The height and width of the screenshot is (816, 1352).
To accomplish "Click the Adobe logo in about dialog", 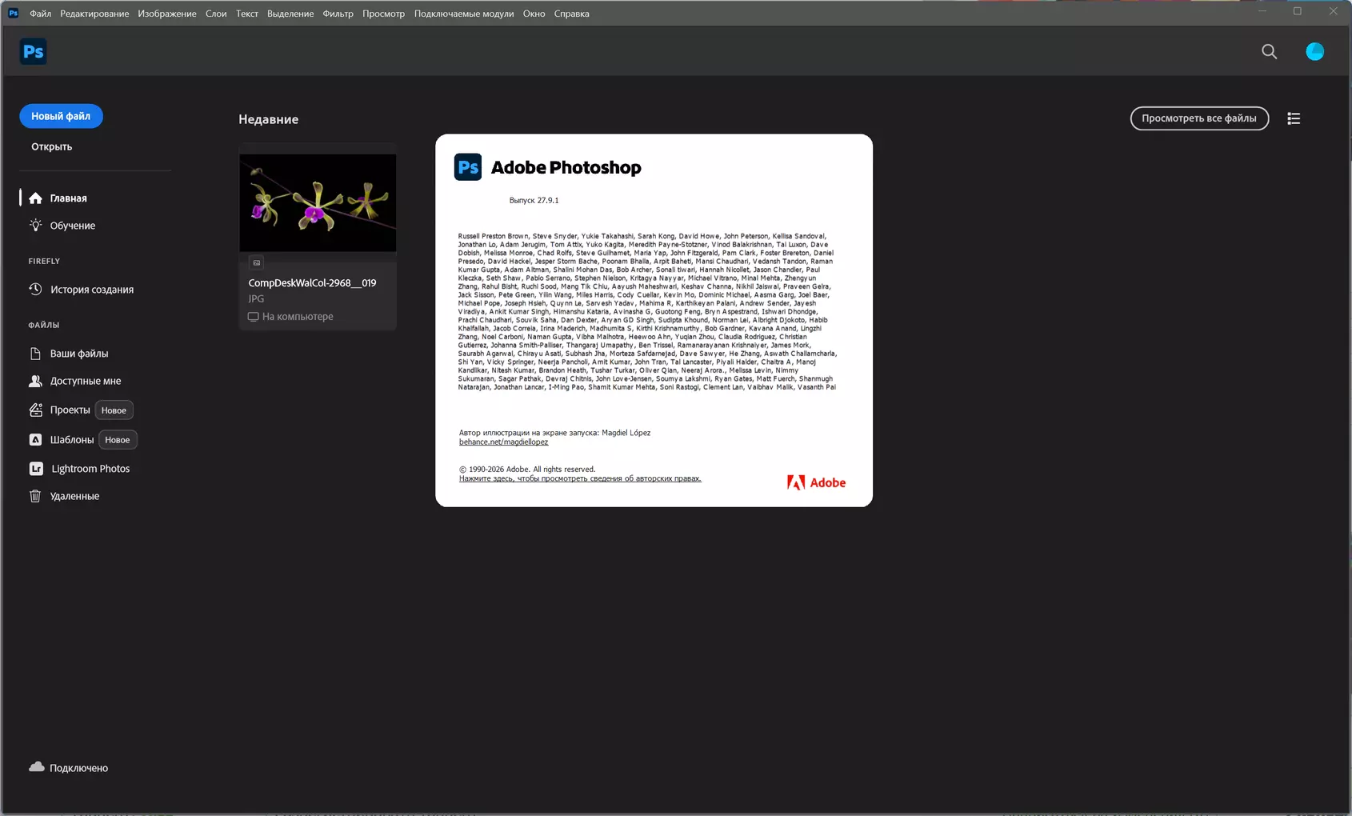I will (816, 482).
